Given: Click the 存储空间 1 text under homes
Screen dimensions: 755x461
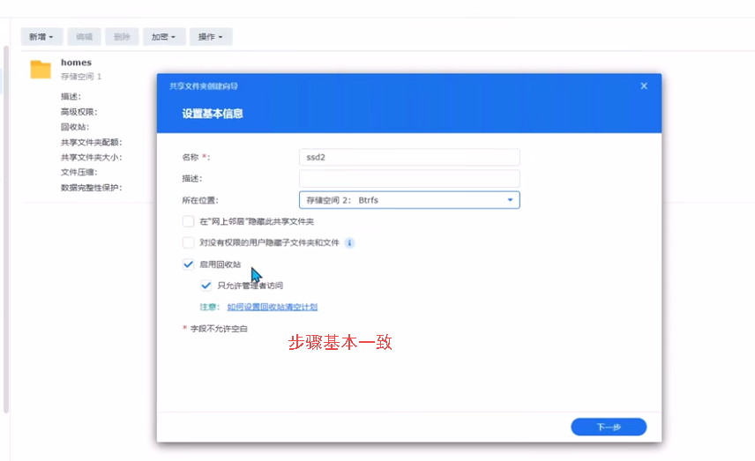Looking at the screenshot, I should (81, 77).
